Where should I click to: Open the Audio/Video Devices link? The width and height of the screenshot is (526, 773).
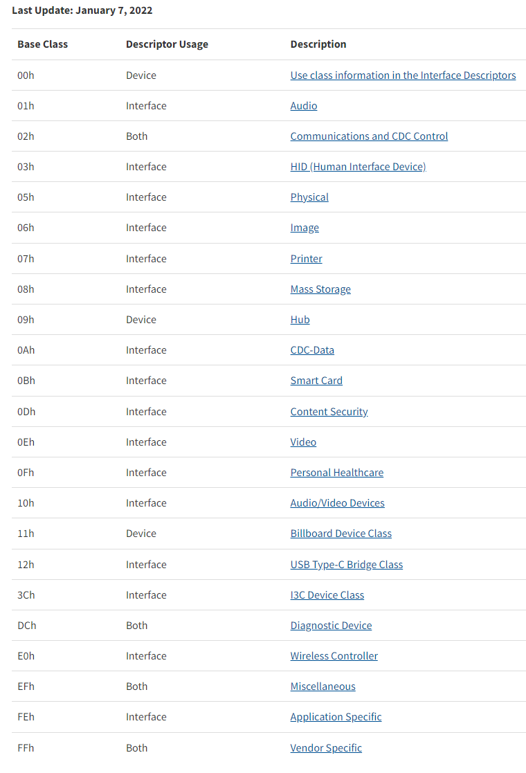[x=337, y=503]
